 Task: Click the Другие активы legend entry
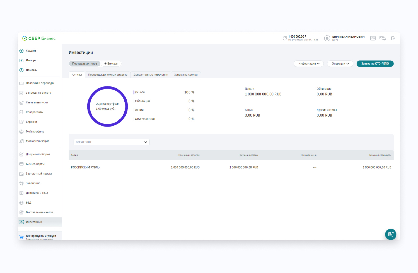(x=145, y=119)
